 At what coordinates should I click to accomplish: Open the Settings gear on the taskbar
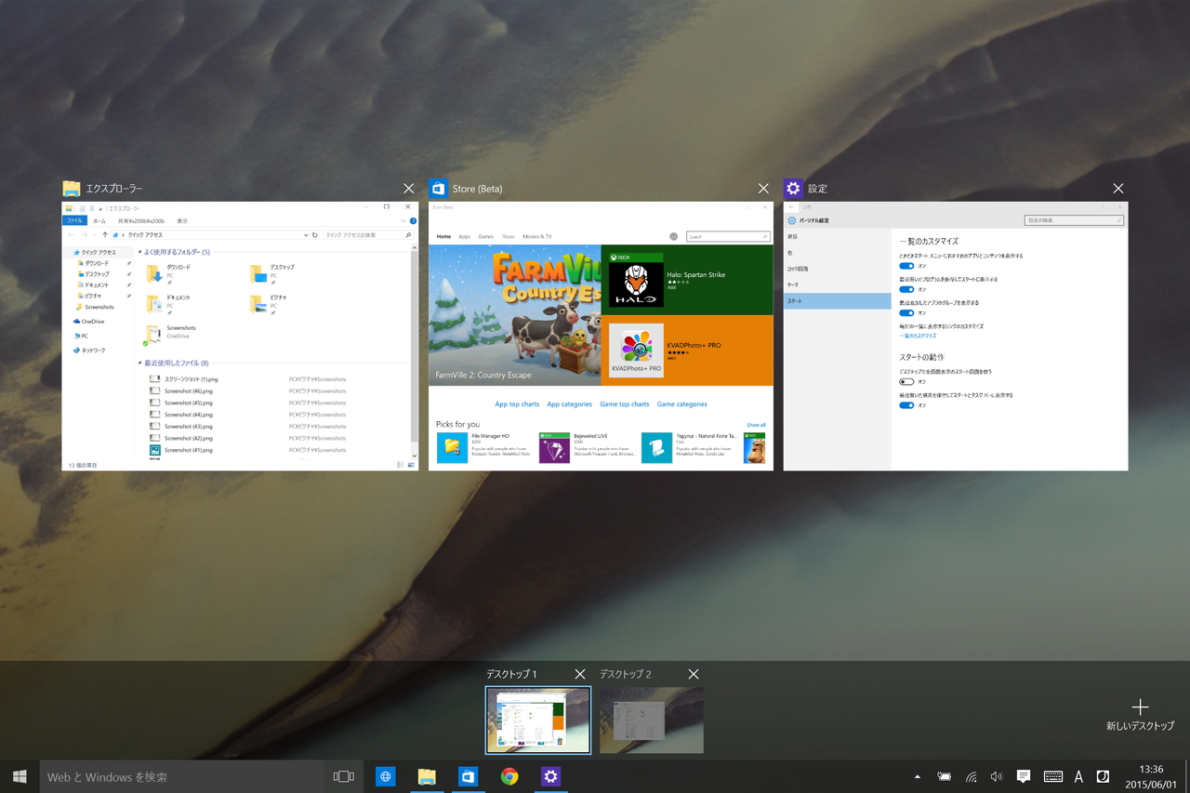coord(551,776)
